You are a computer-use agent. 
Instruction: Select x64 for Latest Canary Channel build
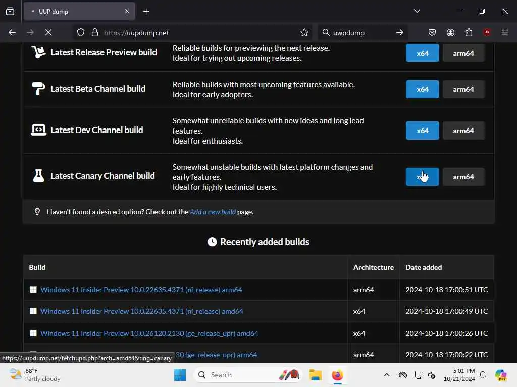423,177
